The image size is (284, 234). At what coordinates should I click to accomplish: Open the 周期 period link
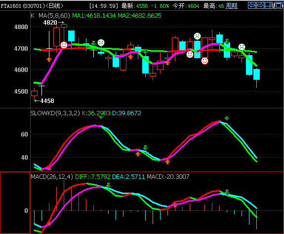(x=232, y=6)
